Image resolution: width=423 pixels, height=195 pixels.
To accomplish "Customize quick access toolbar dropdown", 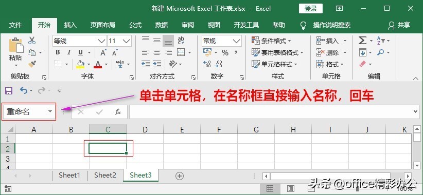I will coord(60,91).
